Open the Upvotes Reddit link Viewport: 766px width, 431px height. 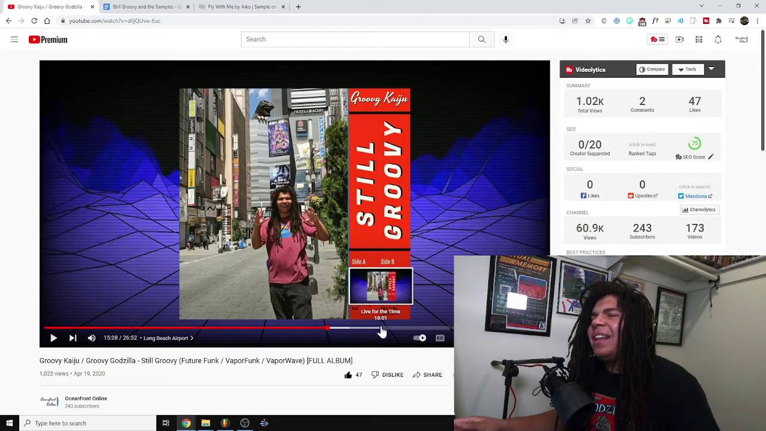[642, 196]
